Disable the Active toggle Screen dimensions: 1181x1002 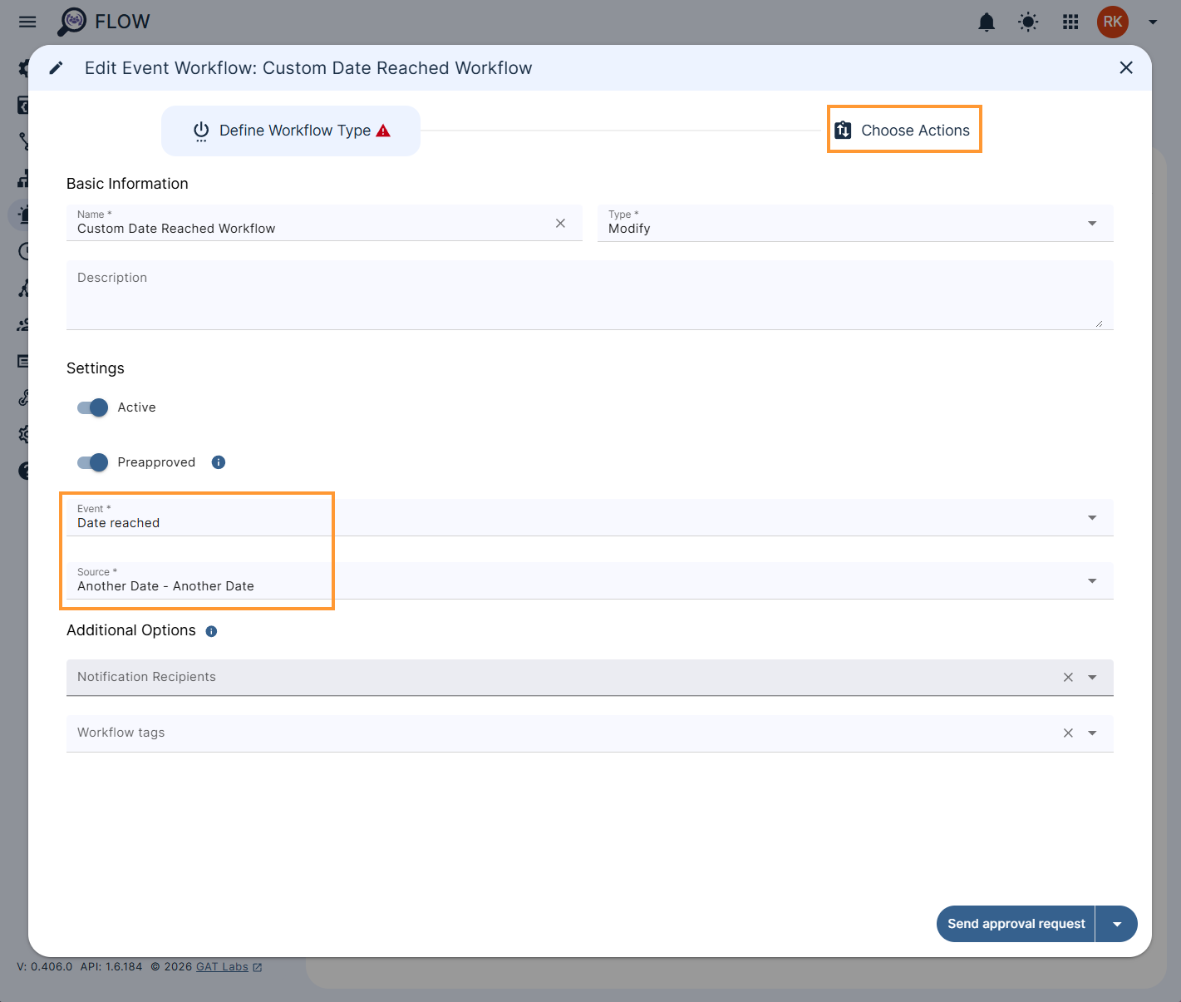point(92,407)
